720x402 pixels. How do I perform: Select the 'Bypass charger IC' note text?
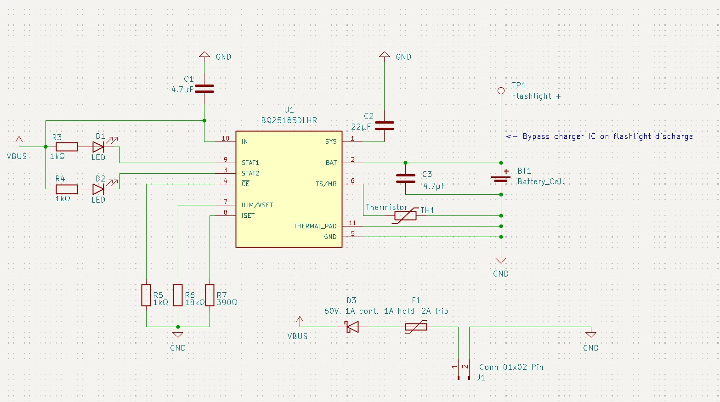(x=600, y=136)
